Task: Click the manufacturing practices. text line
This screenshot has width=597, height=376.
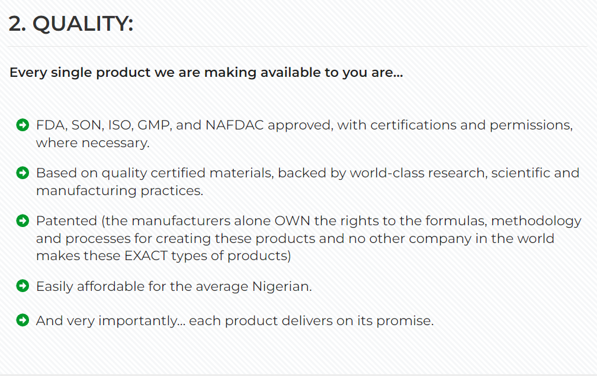Action: tap(119, 190)
